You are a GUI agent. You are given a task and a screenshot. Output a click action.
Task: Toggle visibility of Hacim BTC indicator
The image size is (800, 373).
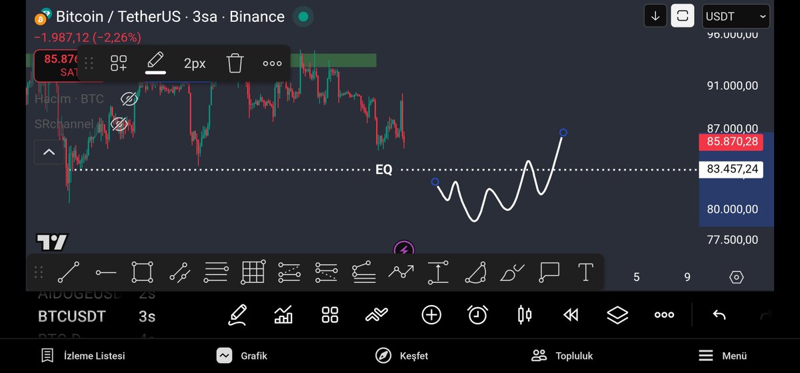coord(129,99)
